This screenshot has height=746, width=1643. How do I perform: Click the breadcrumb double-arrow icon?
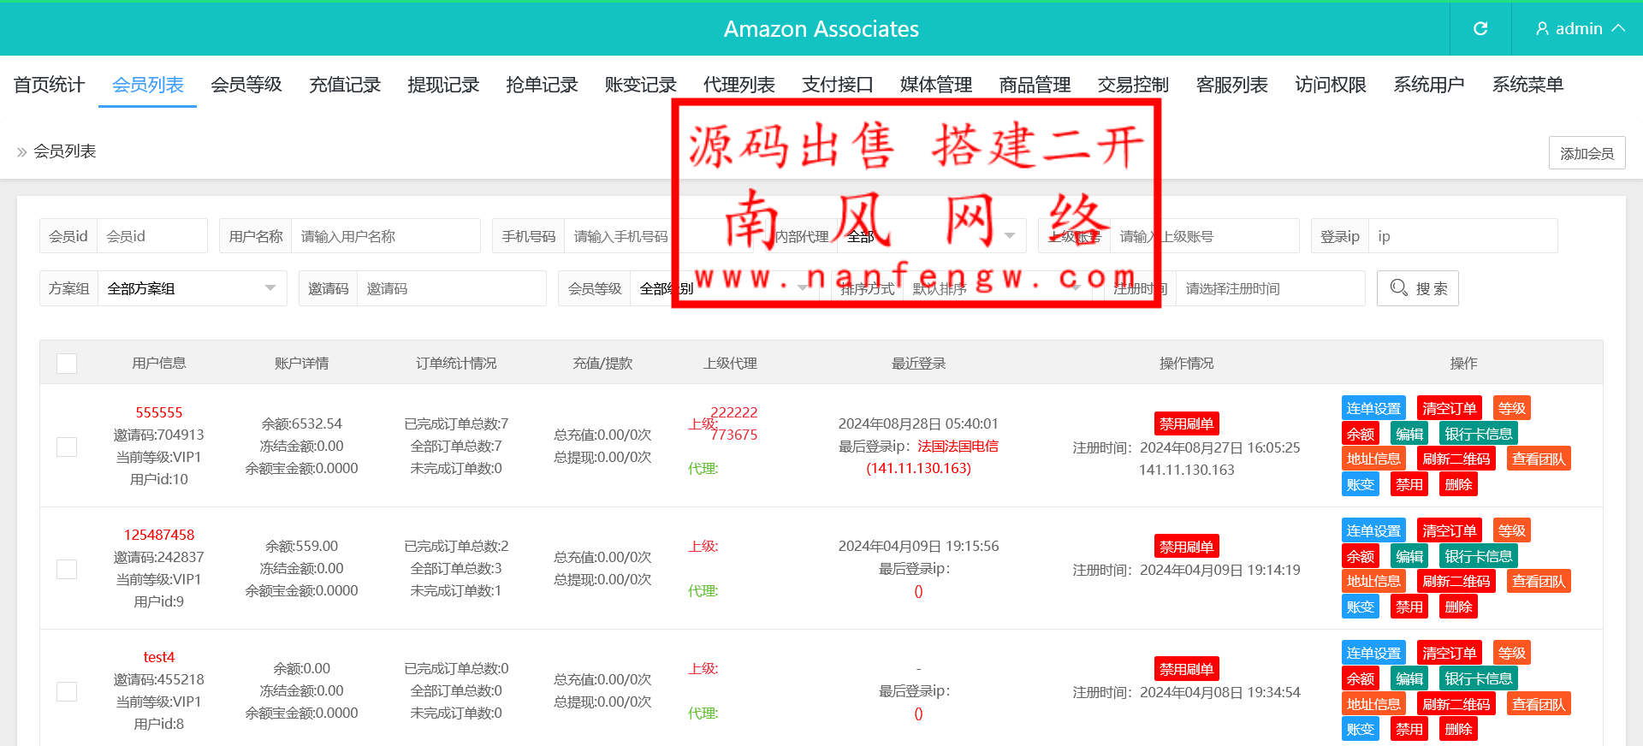pos(21,152)
